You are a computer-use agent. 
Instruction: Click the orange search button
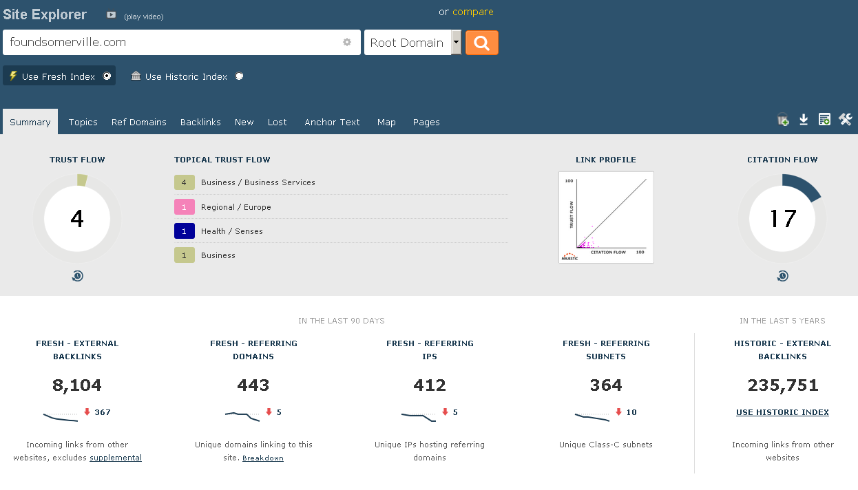pos(481,43)
